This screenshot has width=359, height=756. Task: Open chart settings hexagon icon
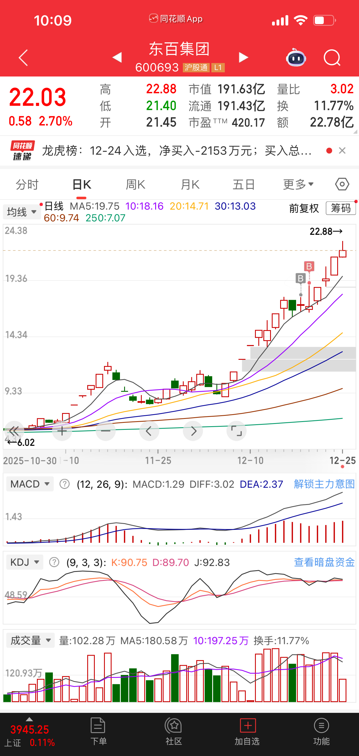pos(342,184)
